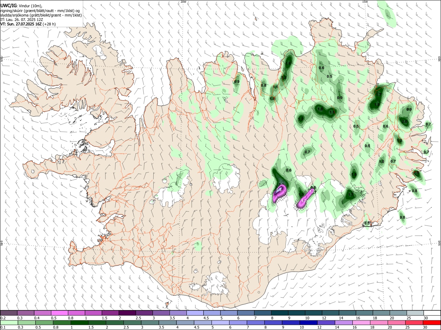Pick the light pink swatch at 16 in the rain legend

tap(361, 323)
